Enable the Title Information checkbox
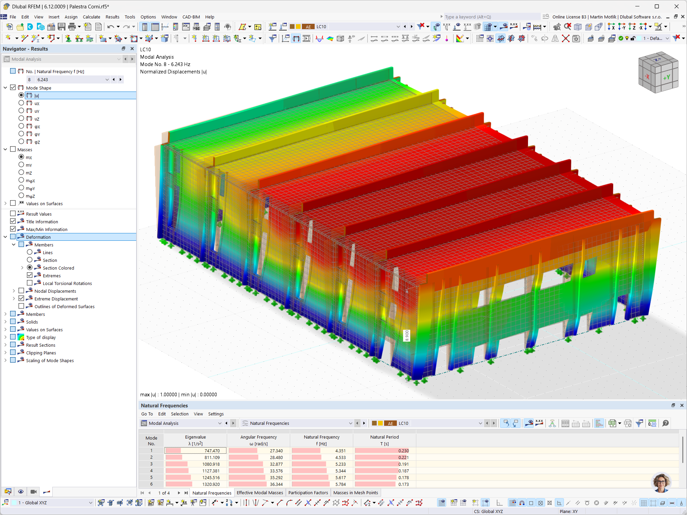Screen dimensions: 687x515 click(x=13, y=221)
